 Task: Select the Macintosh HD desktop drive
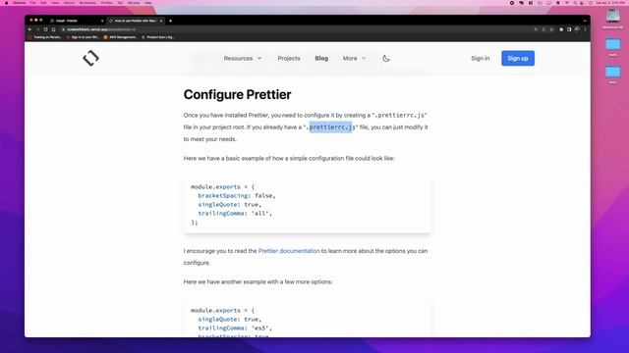pyautogui.click(x=612, y=19)
